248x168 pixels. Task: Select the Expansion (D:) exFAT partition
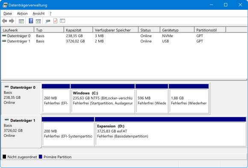171,132
